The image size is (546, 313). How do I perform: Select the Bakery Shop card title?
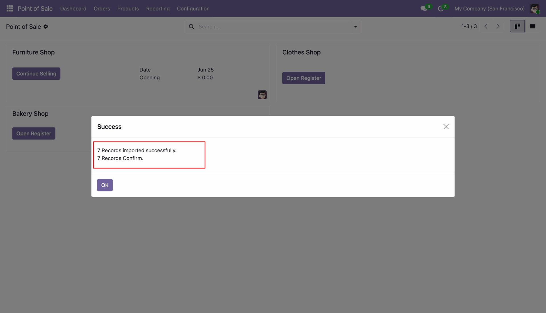point(30,114)
